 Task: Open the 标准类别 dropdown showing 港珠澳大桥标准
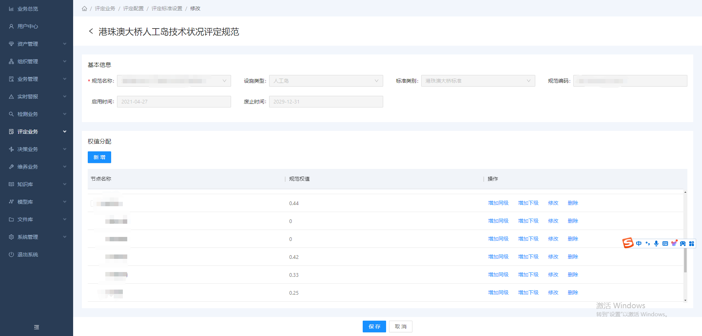478,81
